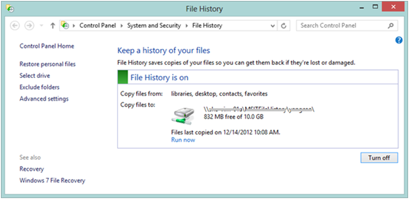Open the Select drive link
This screenshot has width=409, height=199.
[35, 75]
